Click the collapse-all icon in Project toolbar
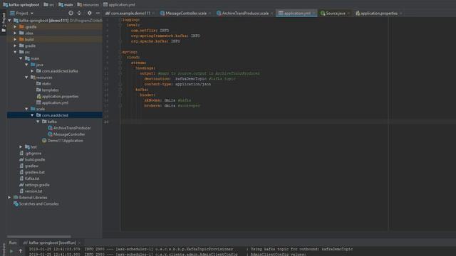Screen dimensions: 456x256 [79, 13]
